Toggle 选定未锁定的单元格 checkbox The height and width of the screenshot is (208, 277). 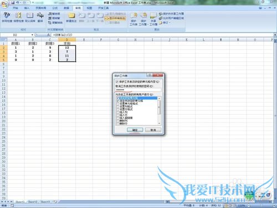tap(117, 101)
